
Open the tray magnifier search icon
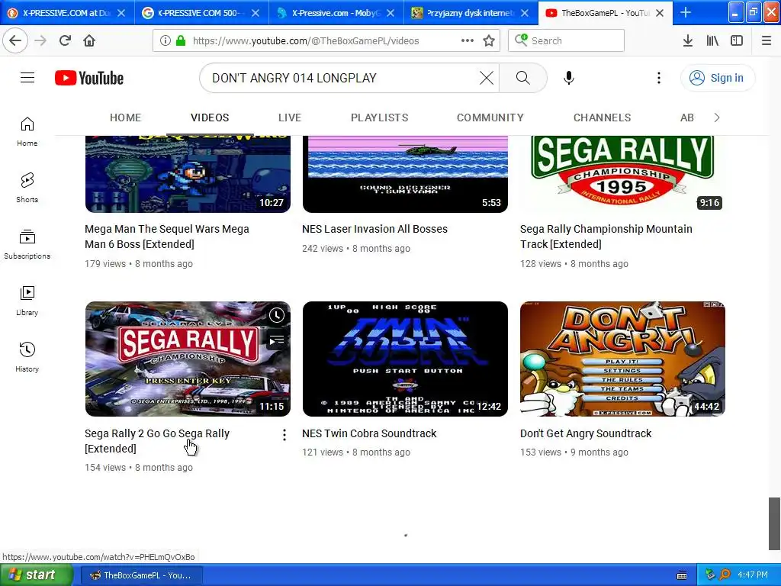(725, 575)
